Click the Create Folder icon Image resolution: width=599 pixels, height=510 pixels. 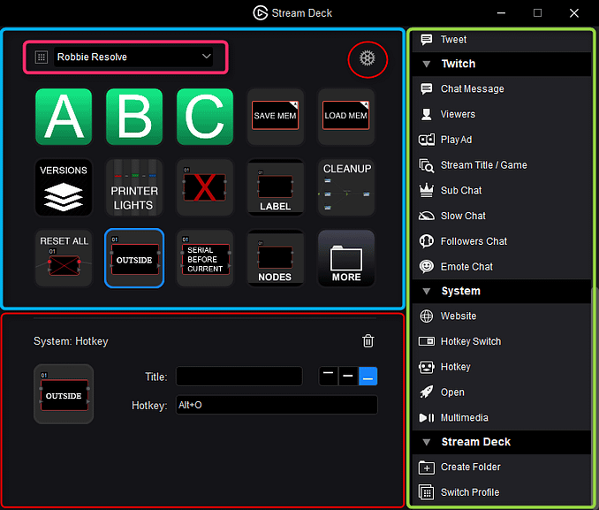pos(427,468)
